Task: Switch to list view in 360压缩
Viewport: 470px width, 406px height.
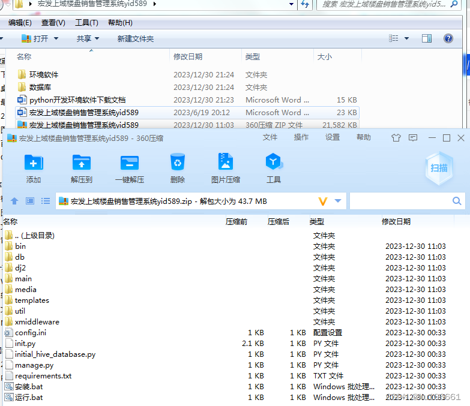Action: (x=46, y=201)
